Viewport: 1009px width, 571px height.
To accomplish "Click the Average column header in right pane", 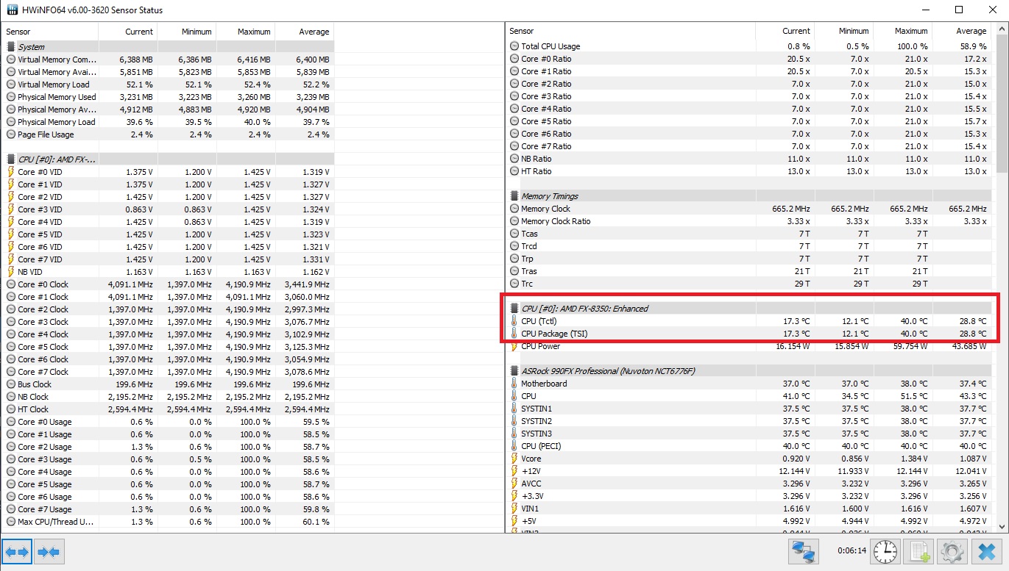I will (962, 31).
